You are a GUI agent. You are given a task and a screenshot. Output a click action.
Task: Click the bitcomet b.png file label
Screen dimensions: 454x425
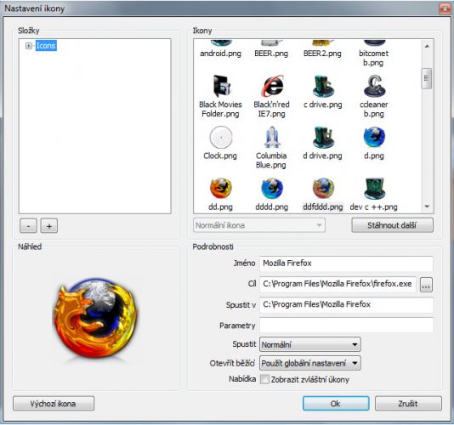click(373, 58)
